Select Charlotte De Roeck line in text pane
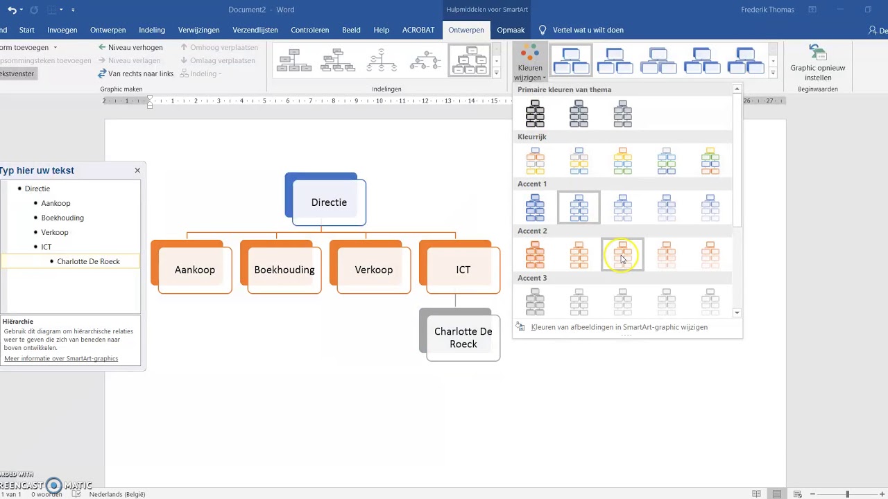The image size is (888, 499). [x=88, y=261]
